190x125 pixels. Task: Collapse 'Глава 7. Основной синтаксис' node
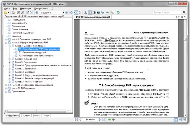click(x=9, y=46)
